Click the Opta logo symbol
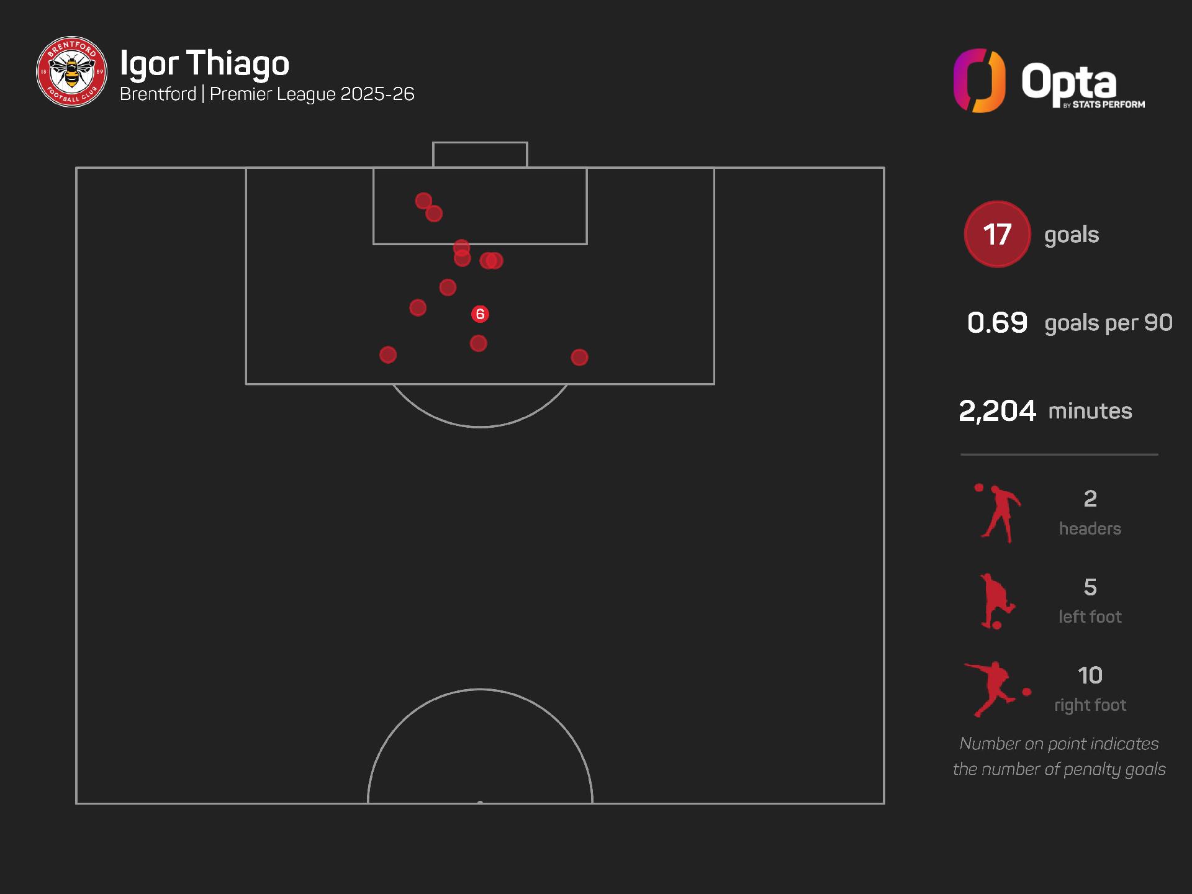The height and width of the screenshot is (894, 1192). coord(979,81)
